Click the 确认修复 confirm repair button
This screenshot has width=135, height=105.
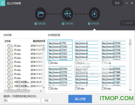tap(80, 99)
